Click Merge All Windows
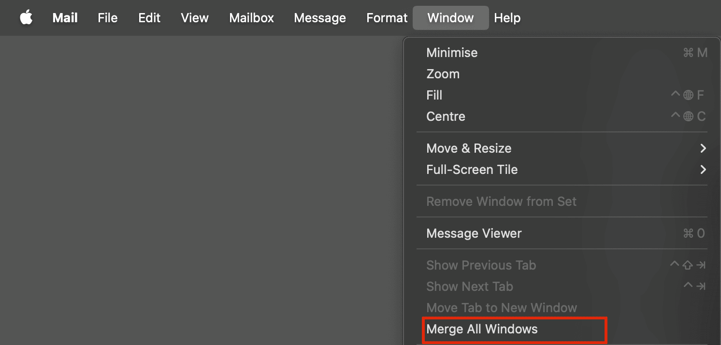Viewport: 721px width, 345px height. click(x=482, y=329)
